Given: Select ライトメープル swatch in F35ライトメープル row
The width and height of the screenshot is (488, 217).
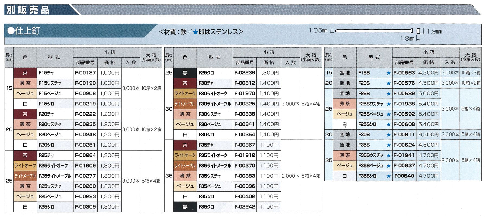Looking at the screenshot, I should point(185,166).
